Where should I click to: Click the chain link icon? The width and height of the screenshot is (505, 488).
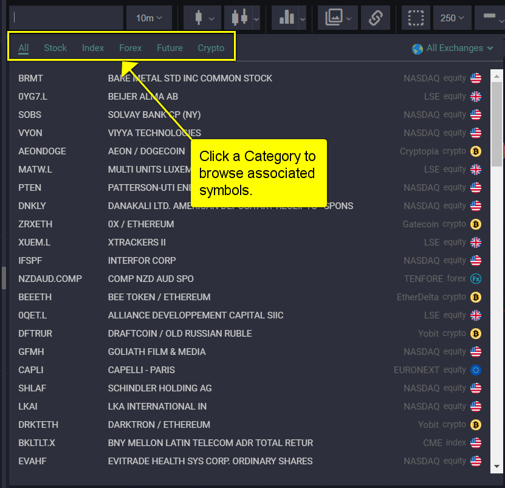[376, 18]
